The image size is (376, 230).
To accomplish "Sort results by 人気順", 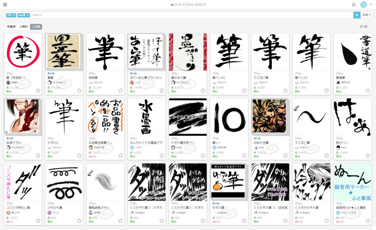I will 36,27.
